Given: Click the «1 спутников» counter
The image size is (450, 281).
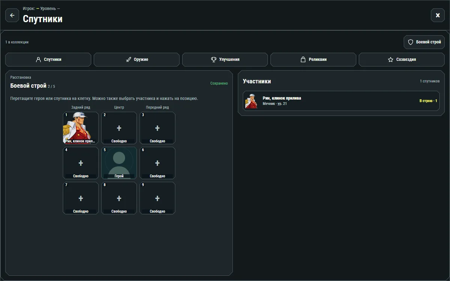Looking at the screenshot, I should click(x=430, y=81).
